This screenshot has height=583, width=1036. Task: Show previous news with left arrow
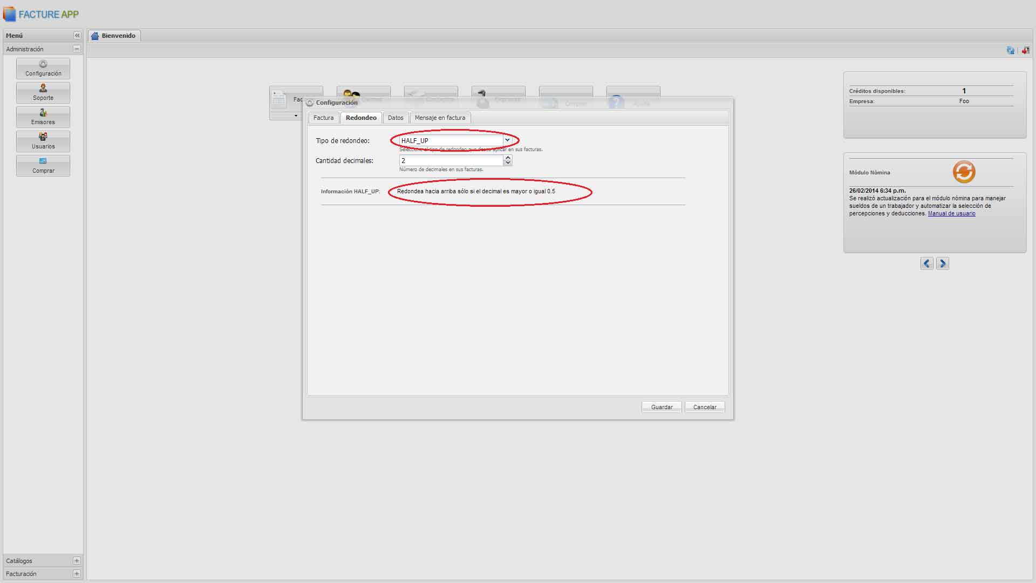(x=926, y=263)
